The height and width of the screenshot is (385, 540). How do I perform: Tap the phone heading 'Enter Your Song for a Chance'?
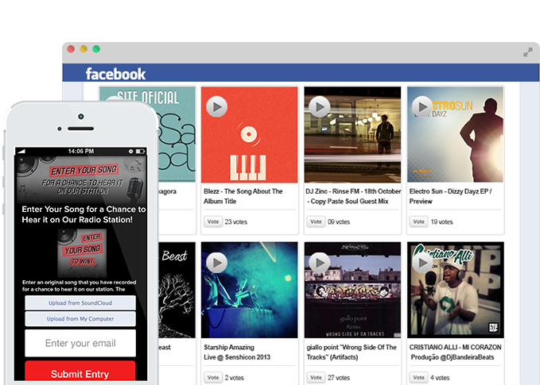pos(84,214)
